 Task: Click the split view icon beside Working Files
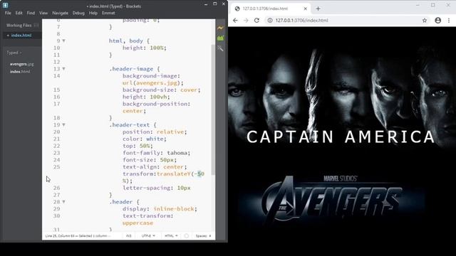tap(36, 26)
